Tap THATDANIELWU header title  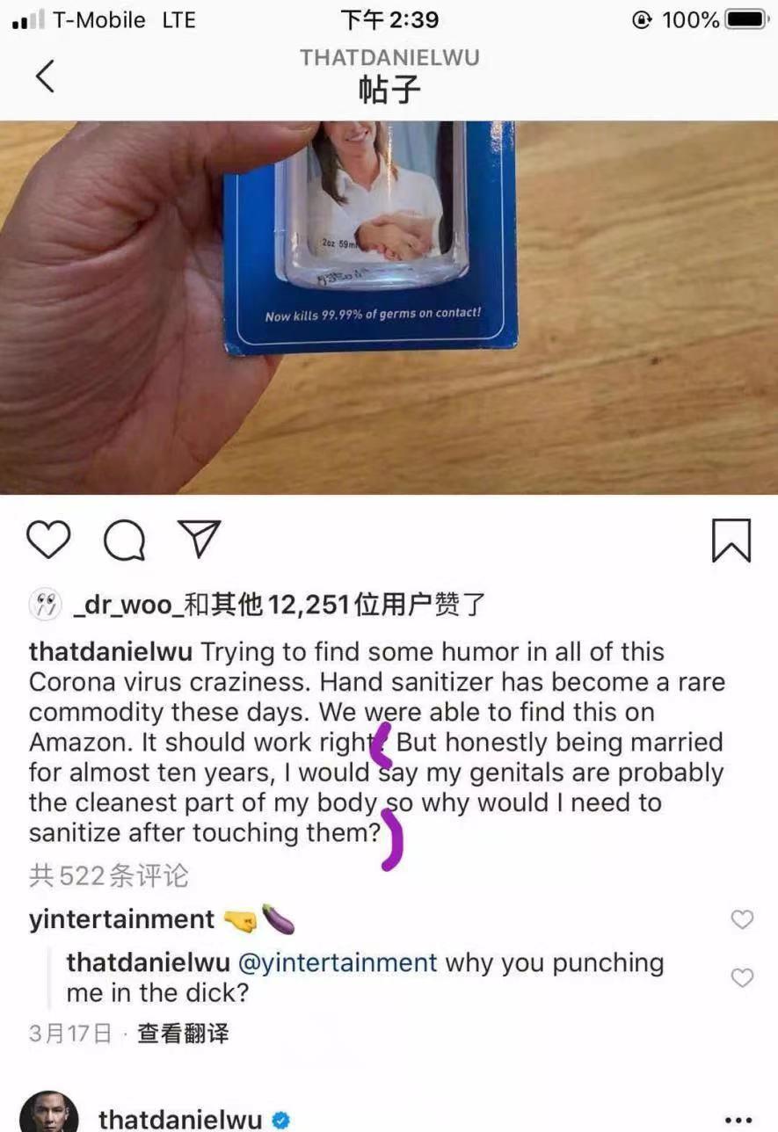click(389, 58)
